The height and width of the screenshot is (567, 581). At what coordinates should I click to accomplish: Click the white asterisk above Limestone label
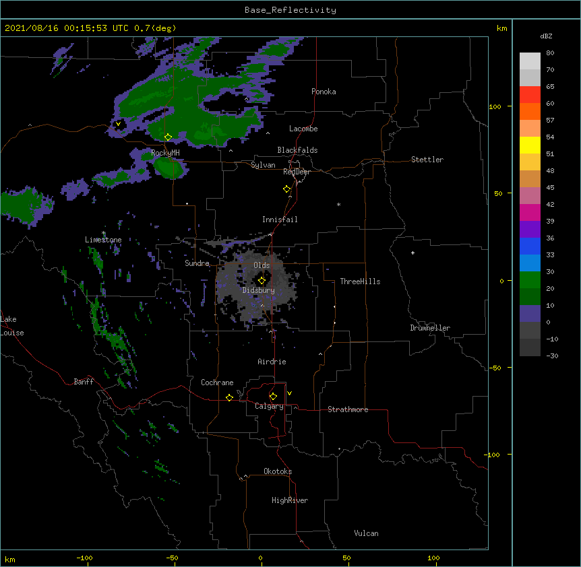[x=104, y=233]
